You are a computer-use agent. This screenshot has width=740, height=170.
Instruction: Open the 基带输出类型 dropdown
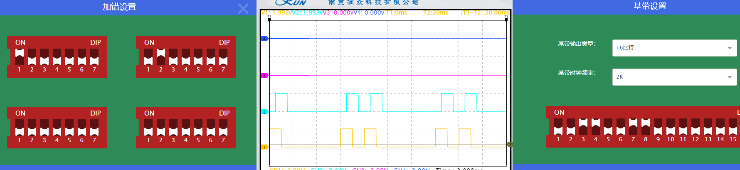click(x=674, y=48)
